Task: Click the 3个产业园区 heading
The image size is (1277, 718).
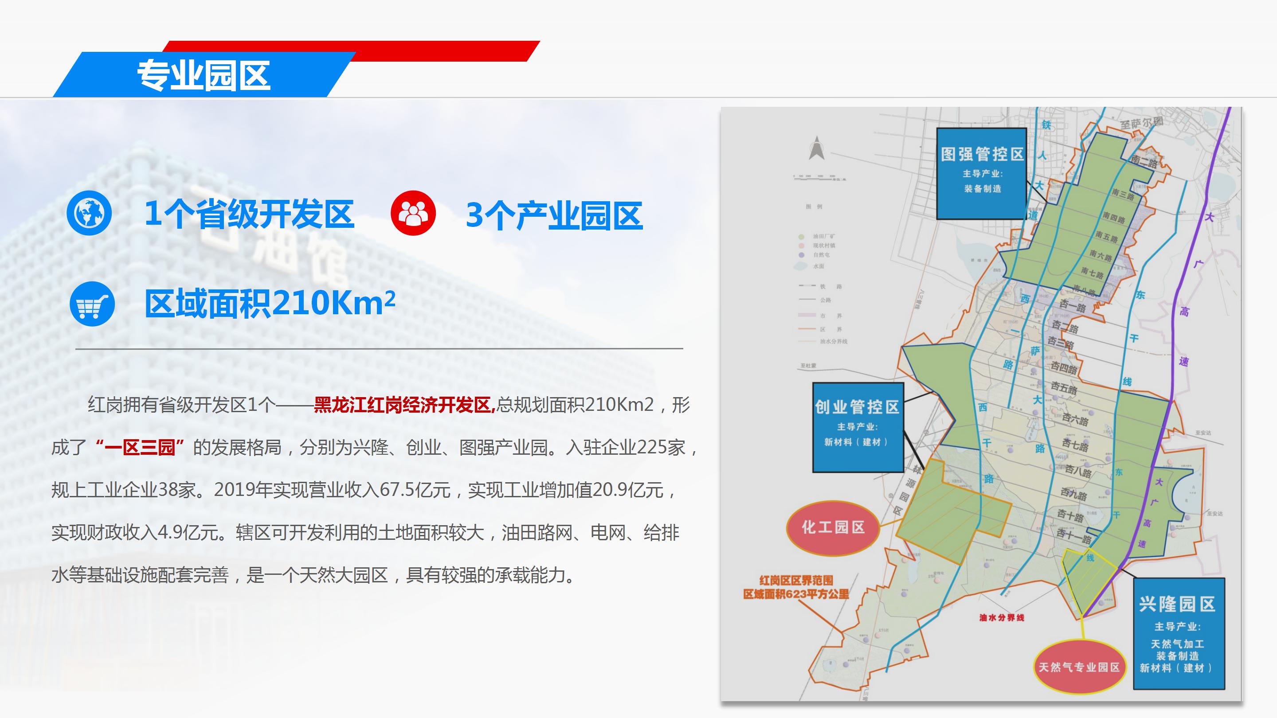Action: (x=554, y=215)
